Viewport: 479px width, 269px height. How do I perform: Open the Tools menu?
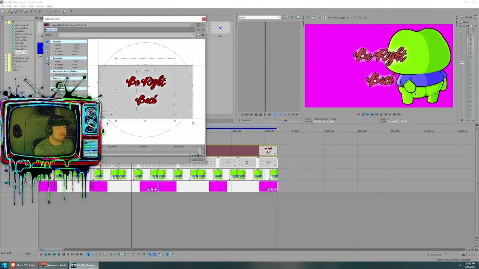pyautogui.click(x=31, y=6)
